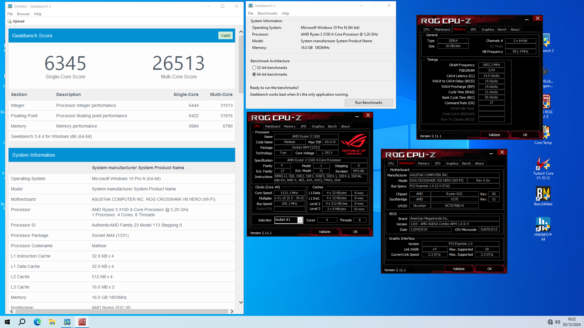The width and height of the screenshot is (584, 328).
Task: Open taskbar Search
Action: pyautogui.click(x=22, y=322)
